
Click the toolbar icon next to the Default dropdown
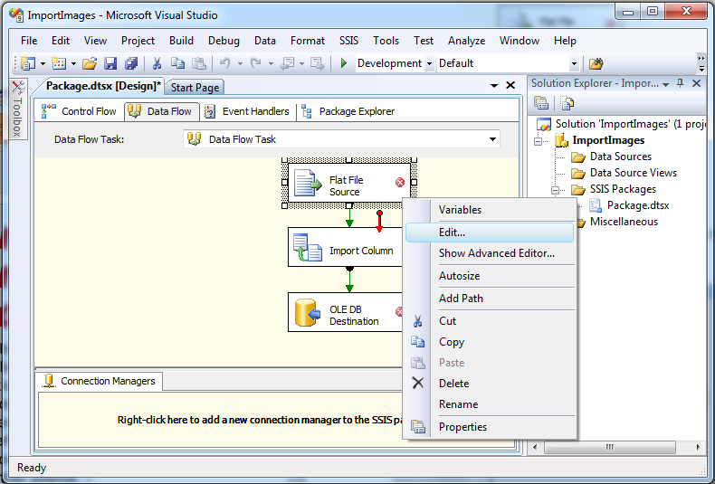(x=596, y=63)
